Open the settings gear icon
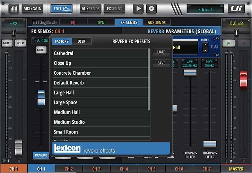Image resolution: width=252 pixels, height=173 pixels. pyautogui.click(x=151, y=9)
